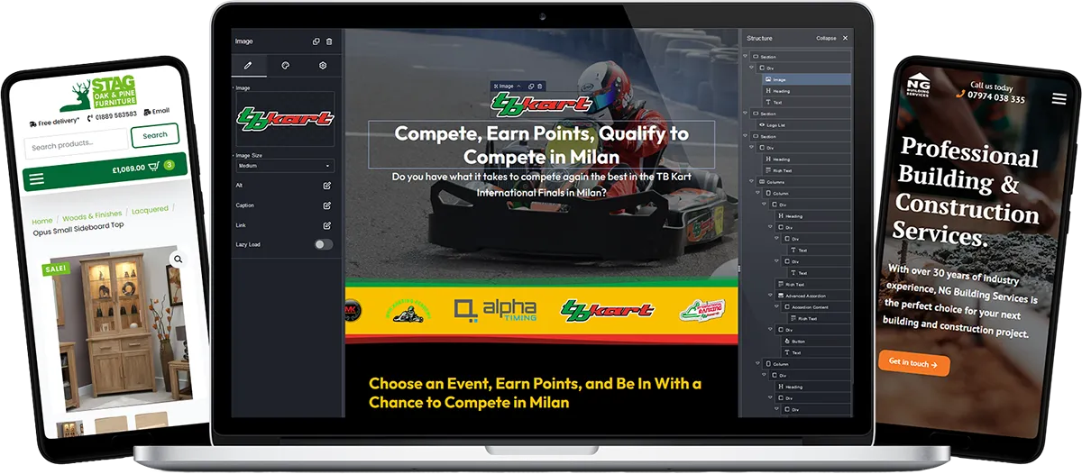Edit the Alt text field icon
The width and height of the screenshot is (1082, 474).
pyautogui.click(x=327, y=186)
